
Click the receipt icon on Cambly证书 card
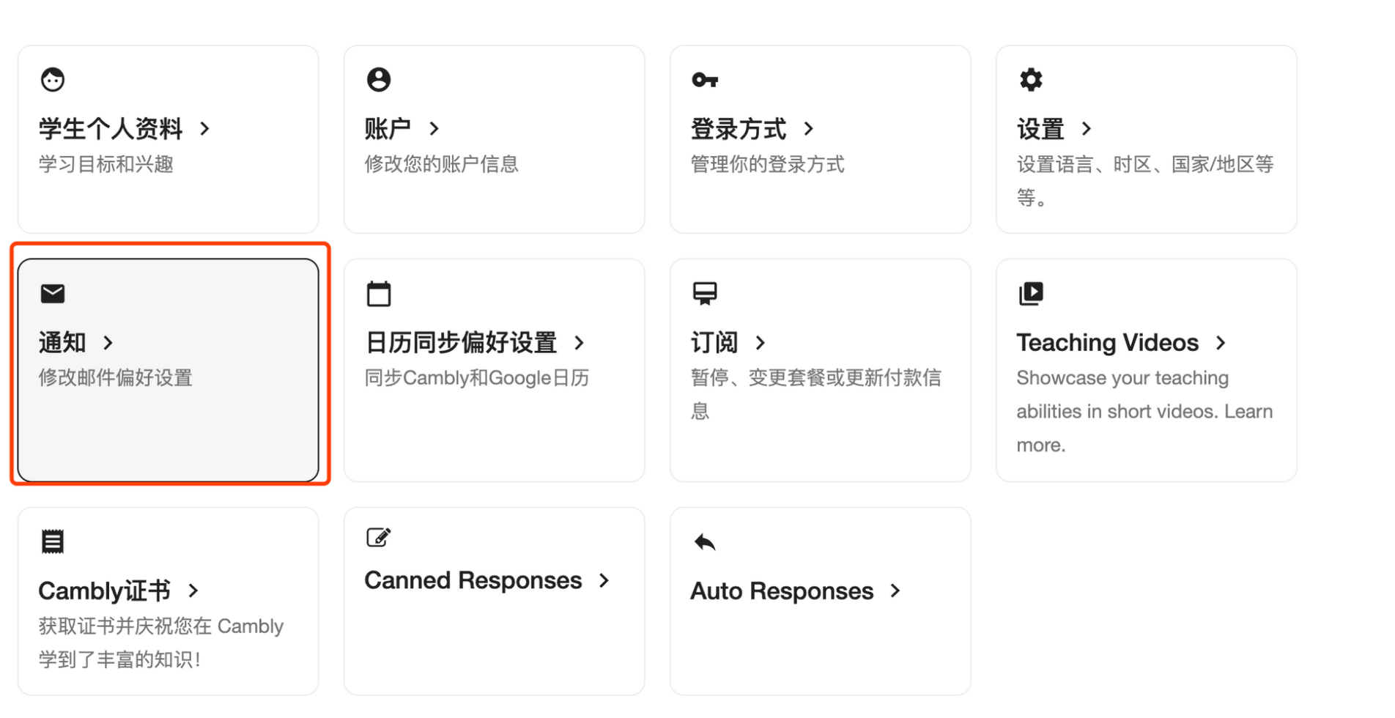point(51,541)
